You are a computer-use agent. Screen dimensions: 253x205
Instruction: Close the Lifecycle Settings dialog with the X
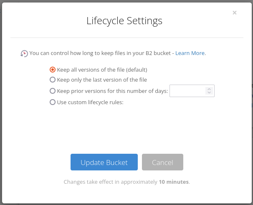pos(235,12)
